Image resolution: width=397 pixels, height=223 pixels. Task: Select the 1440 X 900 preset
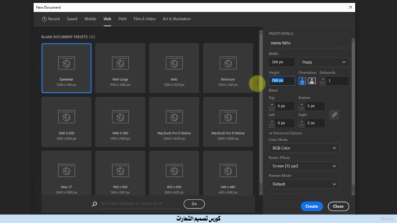coord(120,122)
